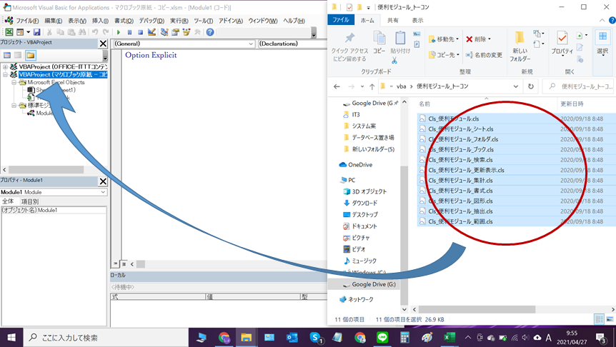Click View Code icon in Project pane
The width and height of the screenshot is (616, 347).
click(x=7, y=56)
